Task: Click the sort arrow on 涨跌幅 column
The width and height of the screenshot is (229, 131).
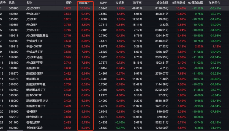Action: coord(89,3)
